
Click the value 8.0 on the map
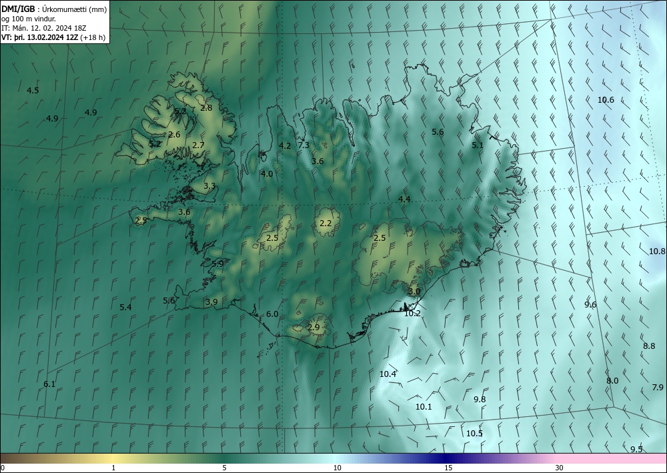612,381
